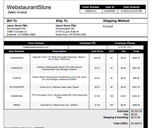The image size is (152, 128).
Task: Select unit price $1.69
Action: tap(97, 96)
